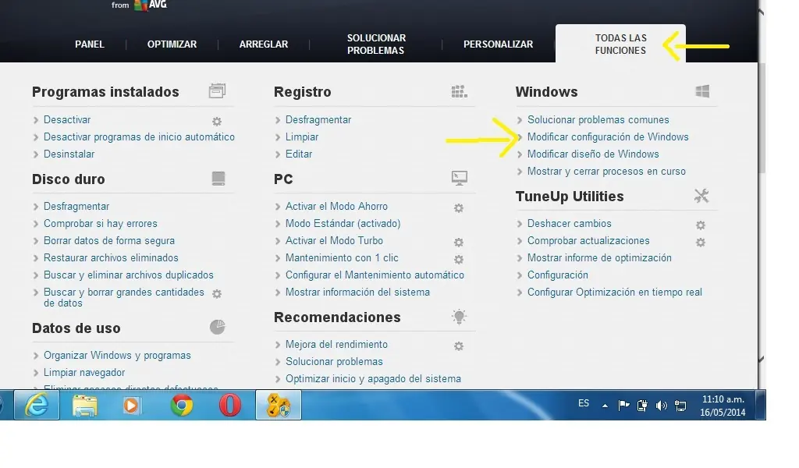
Task: Switch to the Panel tab
Action: coord(90,44)
